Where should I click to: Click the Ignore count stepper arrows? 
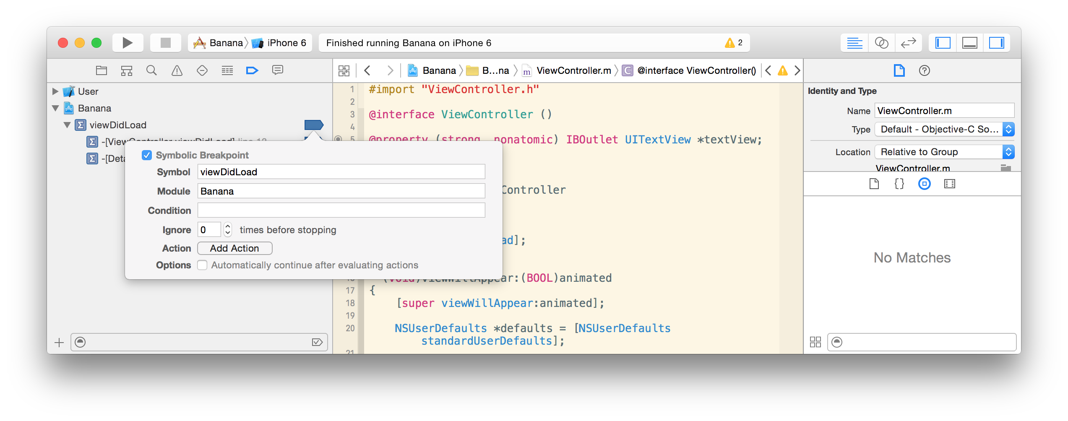point(228,230)
